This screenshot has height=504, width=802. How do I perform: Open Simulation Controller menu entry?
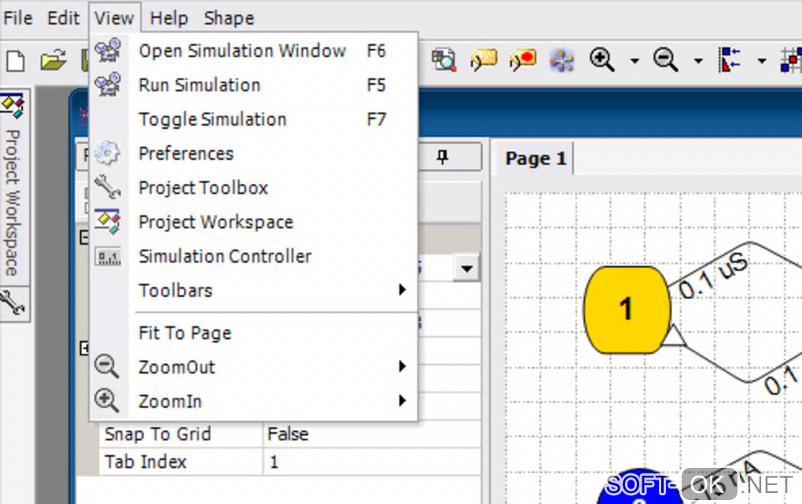(254, 256)
